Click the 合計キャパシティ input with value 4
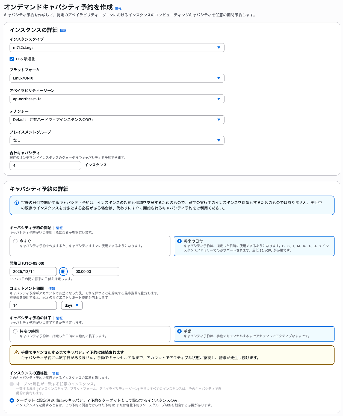343x416 pixels. click(x=45, y=166)
